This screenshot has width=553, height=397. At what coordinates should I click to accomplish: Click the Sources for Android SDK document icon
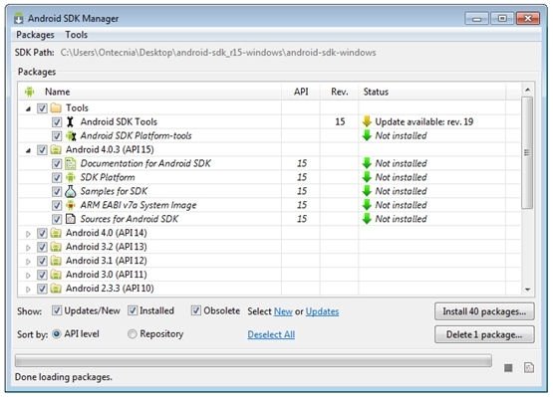click(71, 219)
